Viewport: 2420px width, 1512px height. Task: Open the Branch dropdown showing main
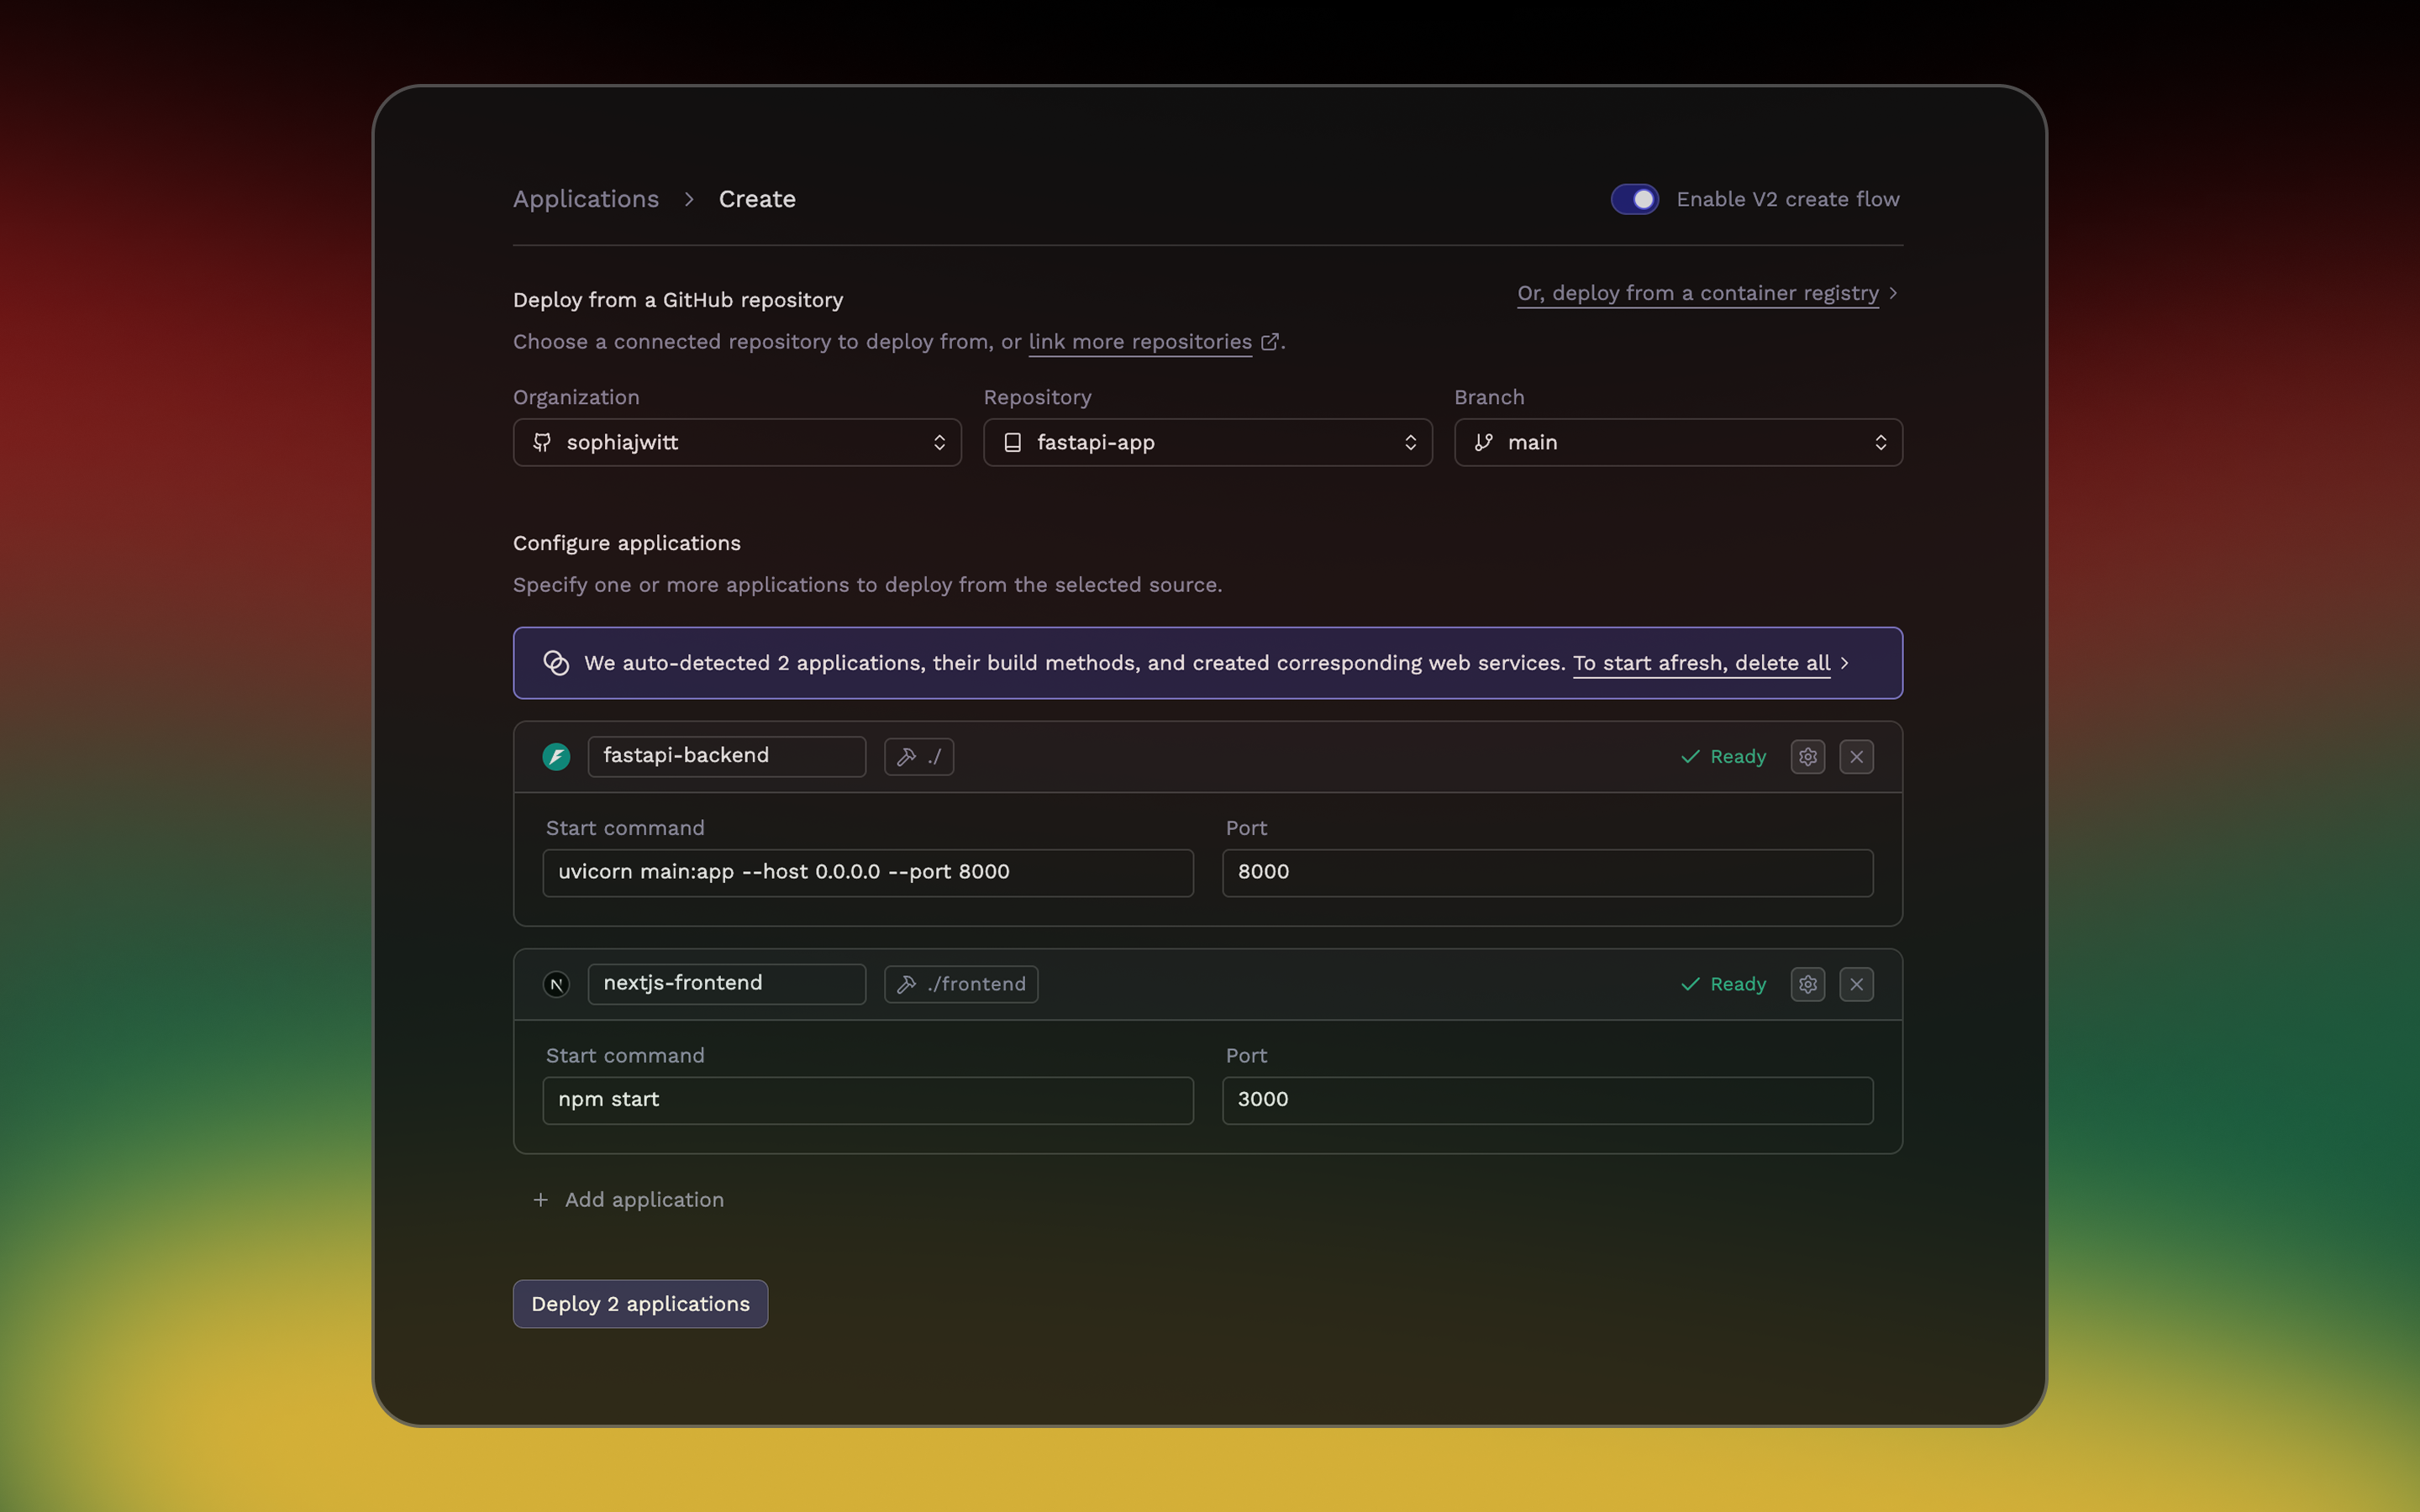1677,442
